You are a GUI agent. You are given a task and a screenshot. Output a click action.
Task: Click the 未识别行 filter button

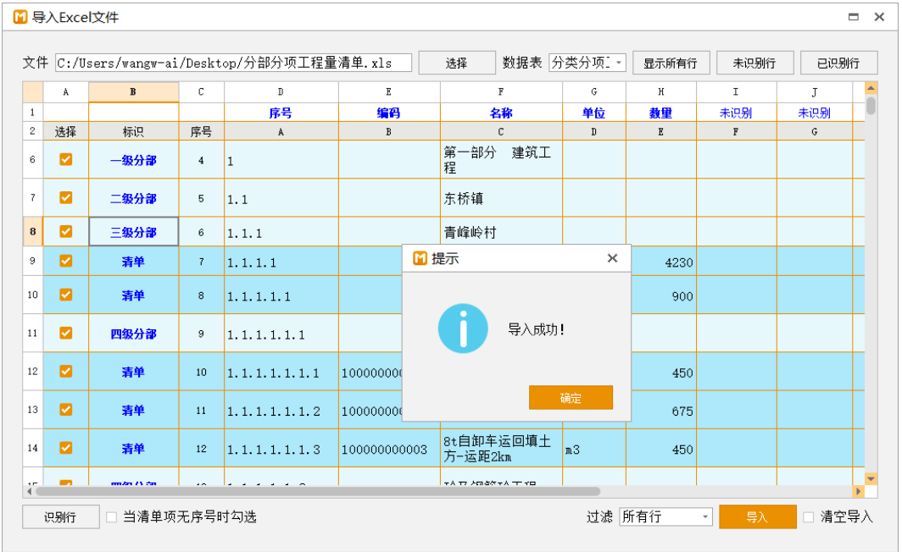tap(754, 63)
